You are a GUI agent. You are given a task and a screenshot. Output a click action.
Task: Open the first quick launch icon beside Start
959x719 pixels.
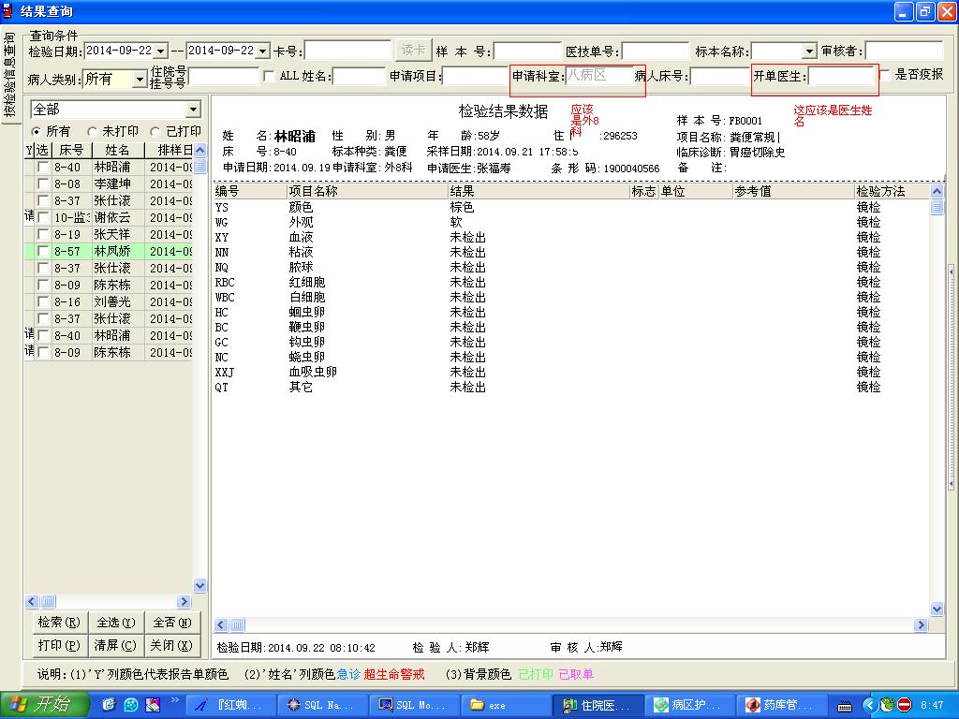[x=109, y=705]
